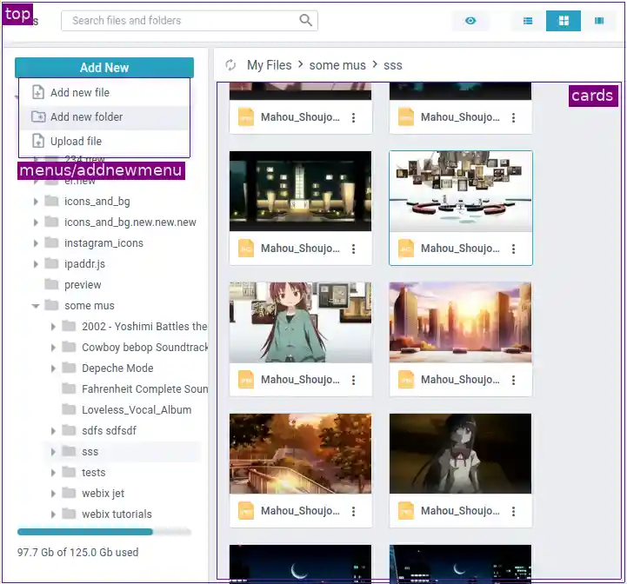Open menu of red-haired girl card
Image resolution: width=627 pixels, height=584 pixels.
pos(353,380)
